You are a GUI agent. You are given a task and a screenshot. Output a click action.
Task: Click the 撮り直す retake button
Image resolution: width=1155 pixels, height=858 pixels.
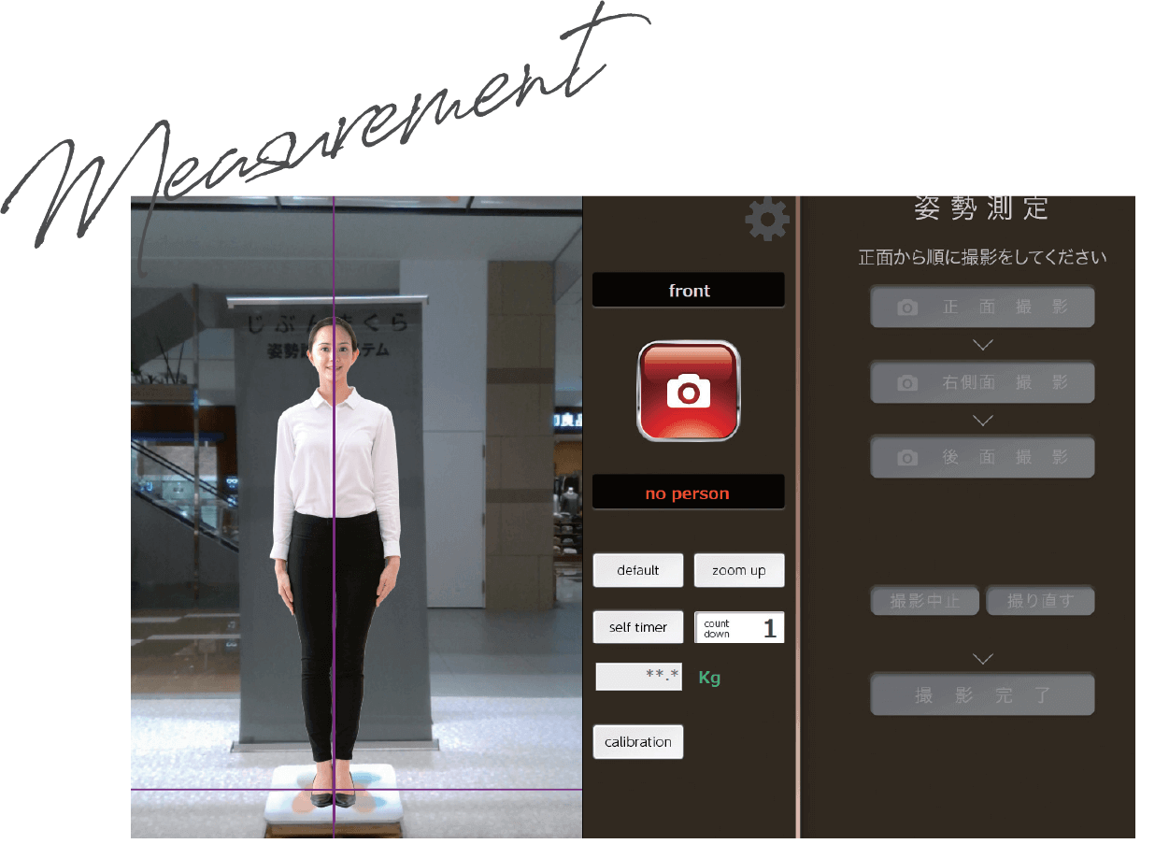(1039, 601)
